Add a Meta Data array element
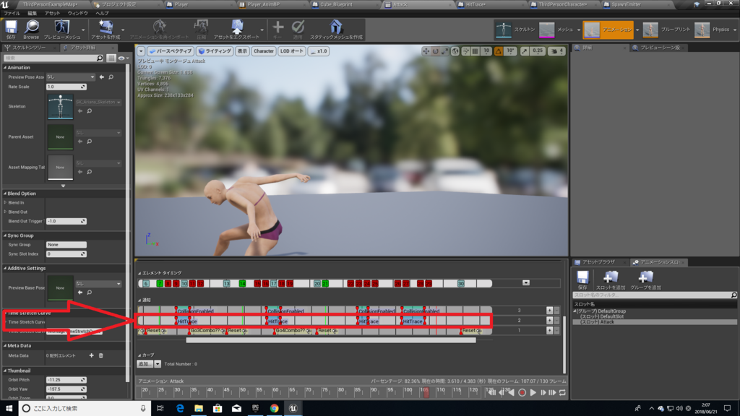 point(92,355)
